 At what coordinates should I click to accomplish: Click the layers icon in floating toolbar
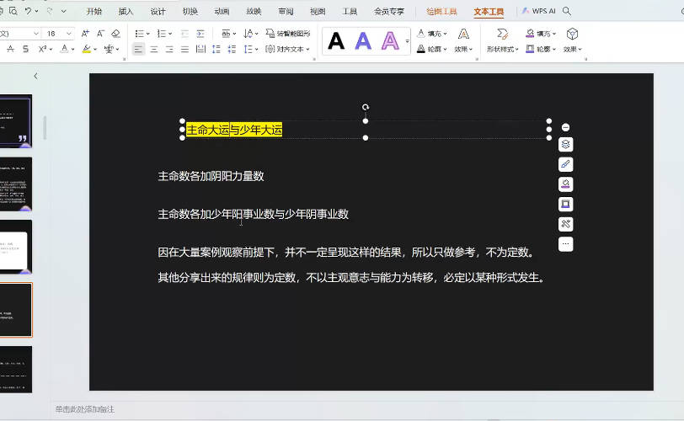566,144
